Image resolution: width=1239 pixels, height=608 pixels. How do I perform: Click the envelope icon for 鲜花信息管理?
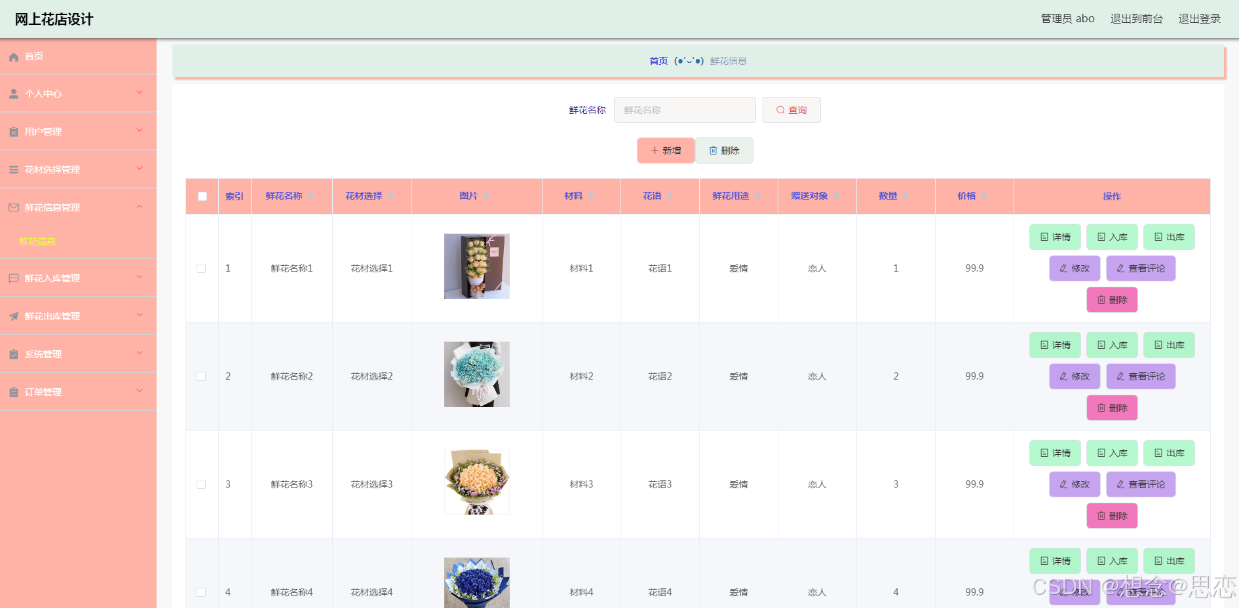14,207
